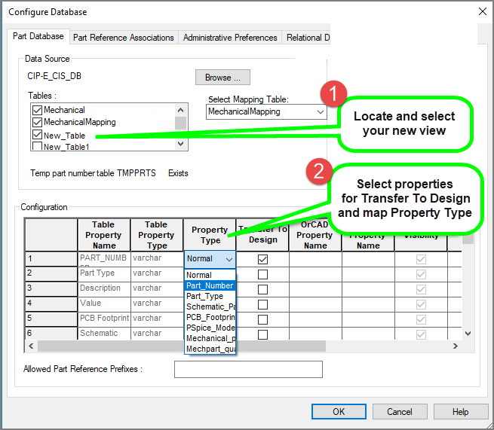Click the Value property name cell
The image size is (494, 430).
point(104,304)
